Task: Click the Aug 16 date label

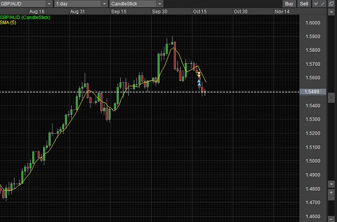Action: pyautogui.click(x=37, y=12)
